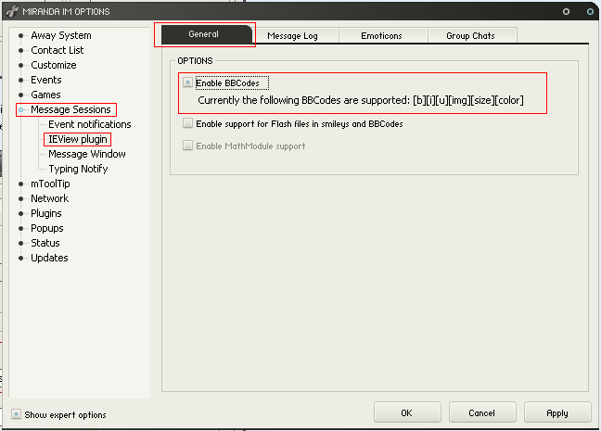Select Popups in options tree
Viewport: 601px width, 431px height.
[47, 228]
